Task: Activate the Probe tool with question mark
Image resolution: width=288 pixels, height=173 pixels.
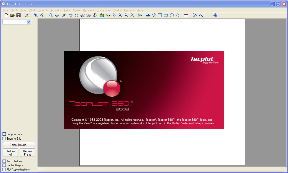Action: click(x=140, y=15)
